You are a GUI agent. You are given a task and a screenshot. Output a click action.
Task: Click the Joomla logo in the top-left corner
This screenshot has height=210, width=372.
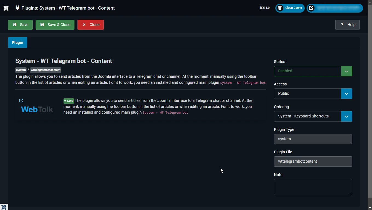tap(6, 8)
